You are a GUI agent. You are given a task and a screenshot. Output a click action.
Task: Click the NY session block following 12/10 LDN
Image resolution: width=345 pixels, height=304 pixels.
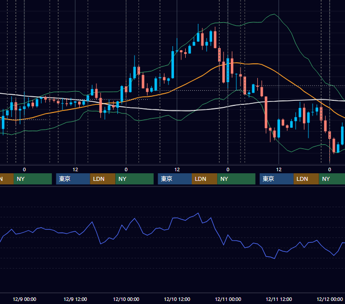[236, 179]
